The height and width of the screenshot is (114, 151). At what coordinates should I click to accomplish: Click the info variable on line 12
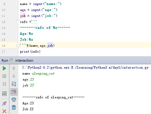24,22
